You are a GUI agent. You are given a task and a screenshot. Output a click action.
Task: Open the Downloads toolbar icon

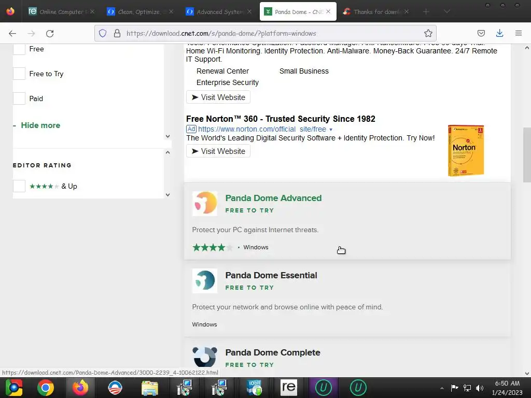click(499, 33)
